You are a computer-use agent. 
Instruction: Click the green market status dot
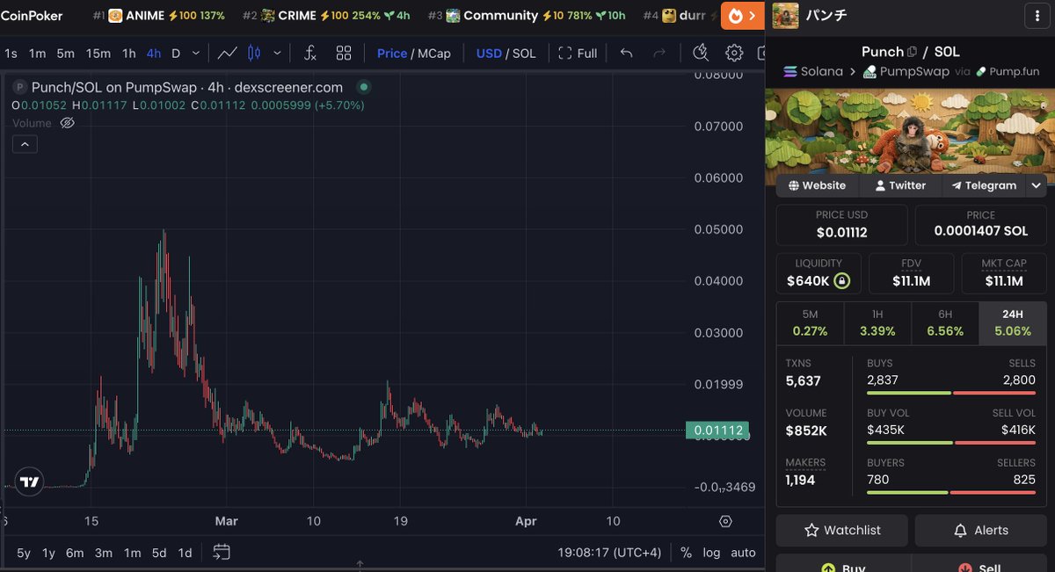364,87
